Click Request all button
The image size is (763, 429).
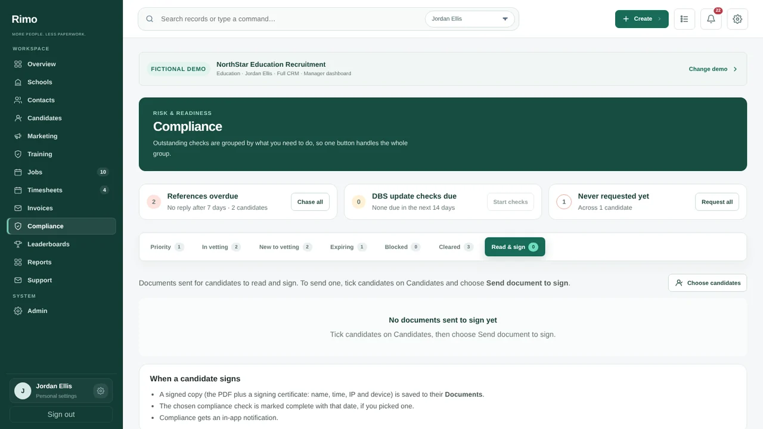tap(717, 202)
